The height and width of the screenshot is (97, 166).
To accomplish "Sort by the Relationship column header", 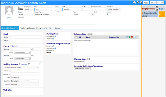I will (x=113, y=37).
